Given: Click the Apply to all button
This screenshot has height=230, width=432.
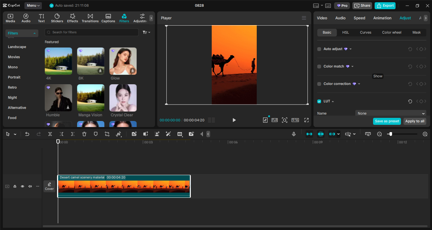Looking at the screenshot, I should pyautogui.click(x=415, y=121).
